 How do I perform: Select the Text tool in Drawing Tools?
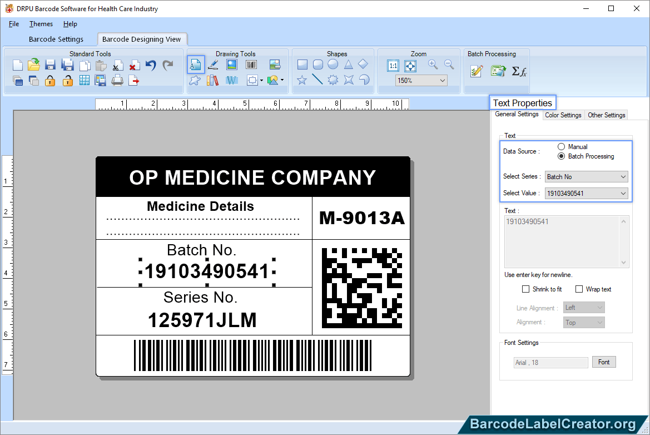pos(195,65)
